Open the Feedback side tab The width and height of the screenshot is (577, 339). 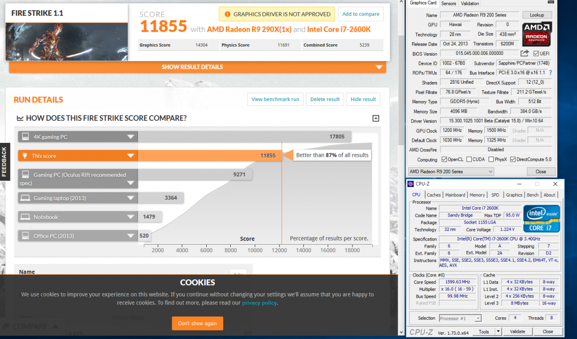click(x=4, y=161)
